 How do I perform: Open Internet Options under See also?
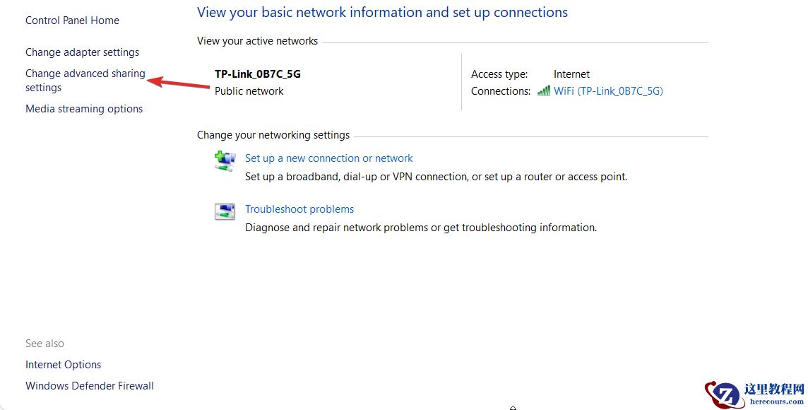coord(63,365)
